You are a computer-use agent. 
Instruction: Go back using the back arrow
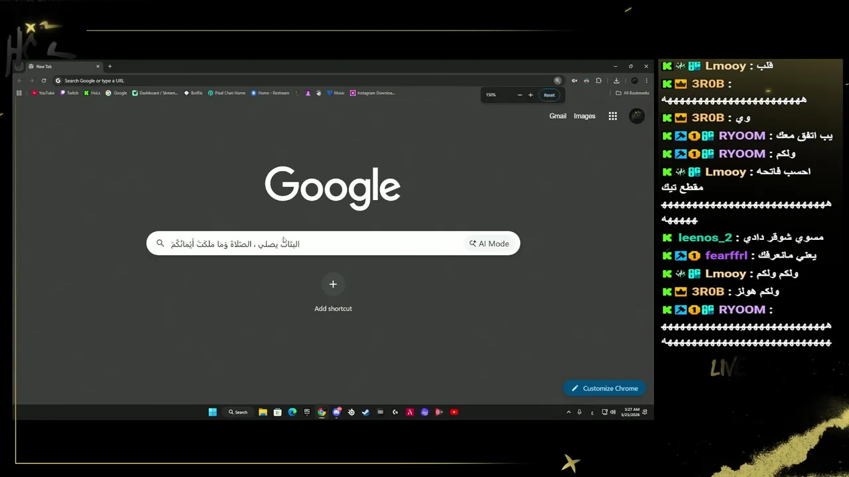point(20,81)
